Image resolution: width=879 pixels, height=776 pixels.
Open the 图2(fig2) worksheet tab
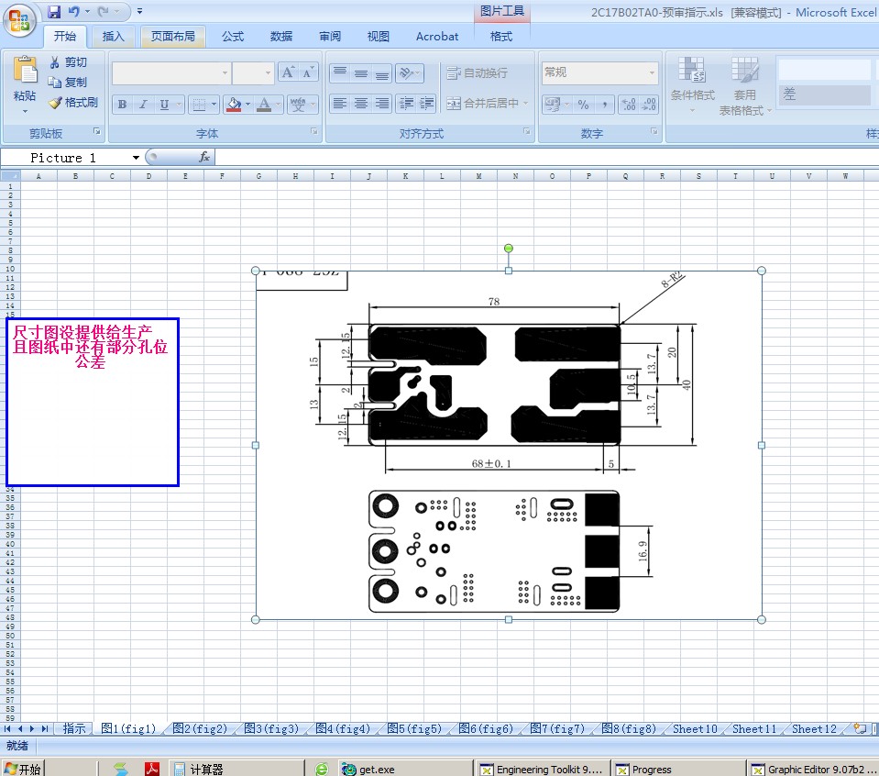pos(200,728)
